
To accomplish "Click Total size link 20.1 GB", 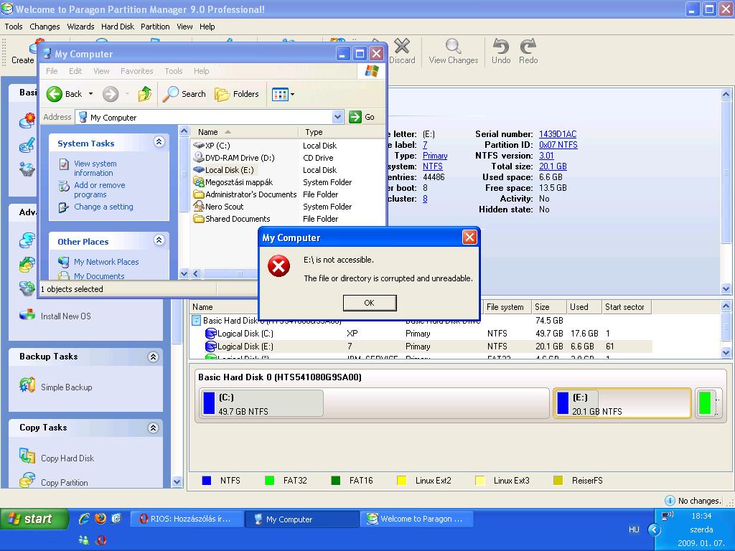I will (x=553, y=166).
